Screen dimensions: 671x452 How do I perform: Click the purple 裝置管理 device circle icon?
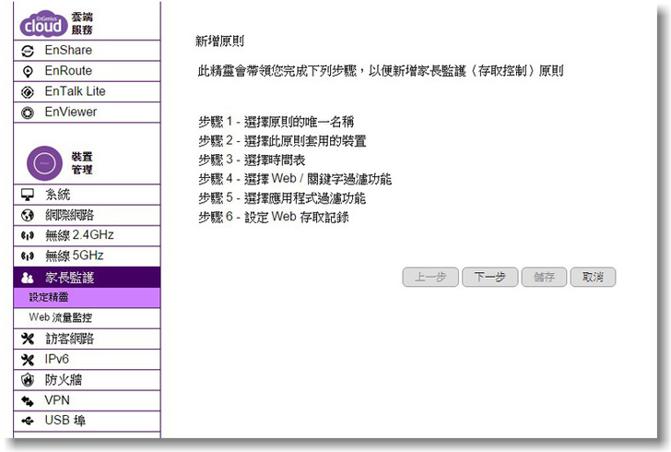pos(44,163)
